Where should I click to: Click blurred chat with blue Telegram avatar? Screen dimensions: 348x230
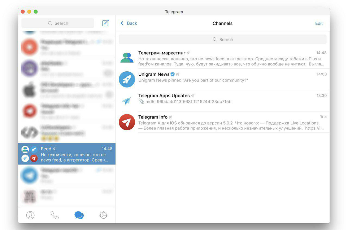point(67,175)
